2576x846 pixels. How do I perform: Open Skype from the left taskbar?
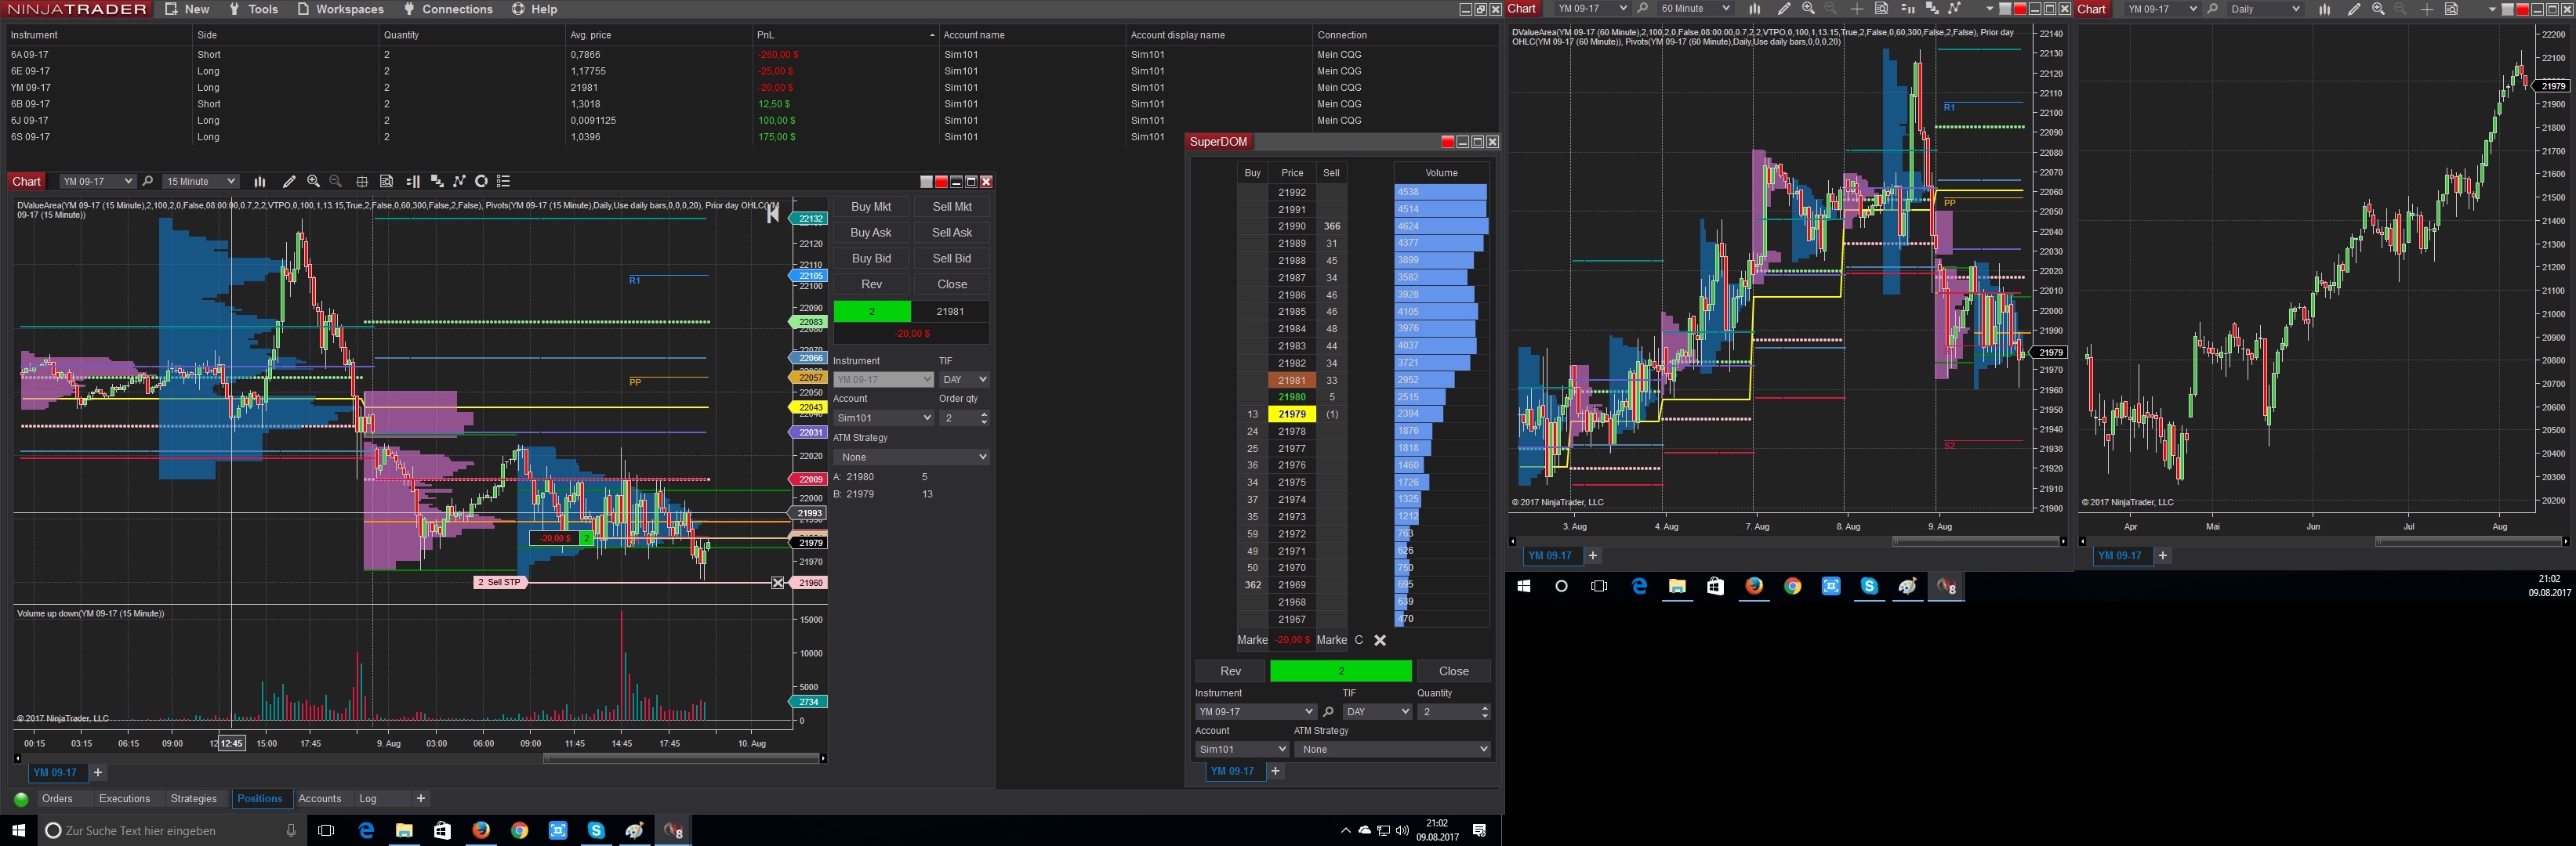pos(596,830)
